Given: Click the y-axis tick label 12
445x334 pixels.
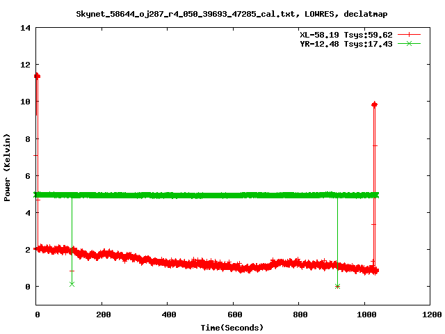Looking at the screenshot, I should (25, 65).
